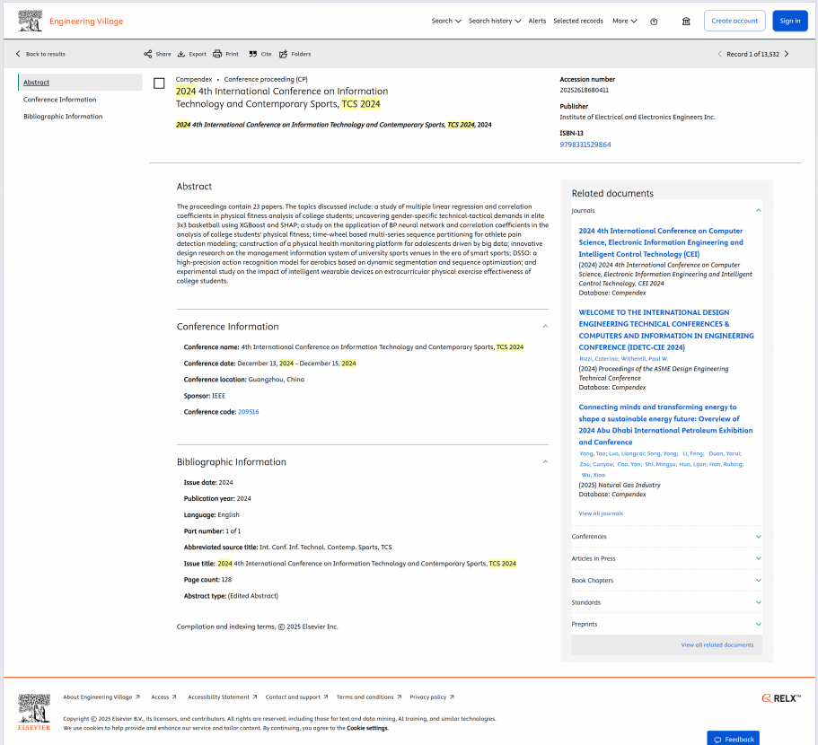Viewport: 818px width, 745px height.
Task: Open the More dropdown menu
Action: [624, 21]
